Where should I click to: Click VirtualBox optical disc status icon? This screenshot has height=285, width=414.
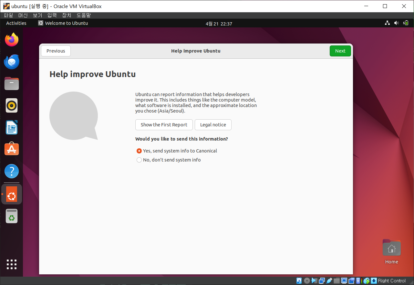(307, 280)
